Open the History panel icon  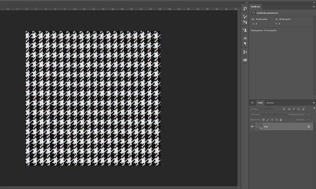pos(245,9)
